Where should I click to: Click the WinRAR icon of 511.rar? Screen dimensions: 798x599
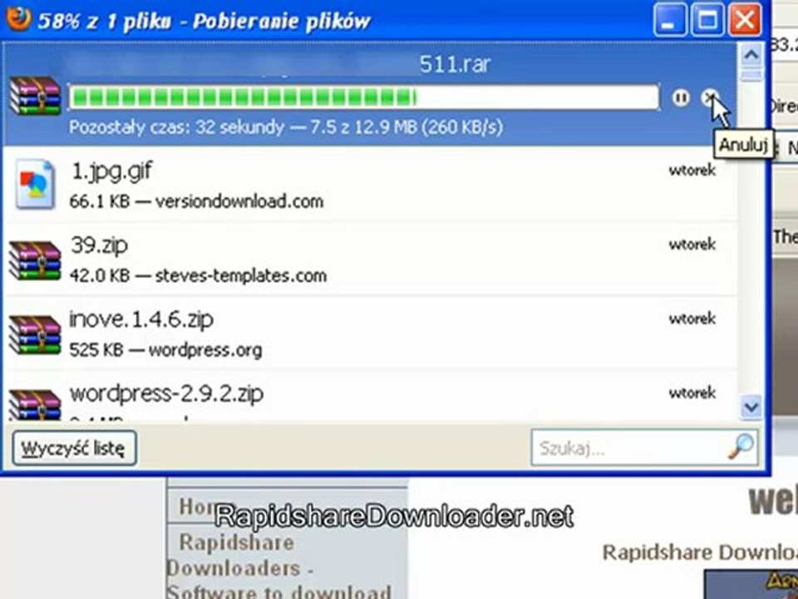pyautogui.click(x=35, y=96)
